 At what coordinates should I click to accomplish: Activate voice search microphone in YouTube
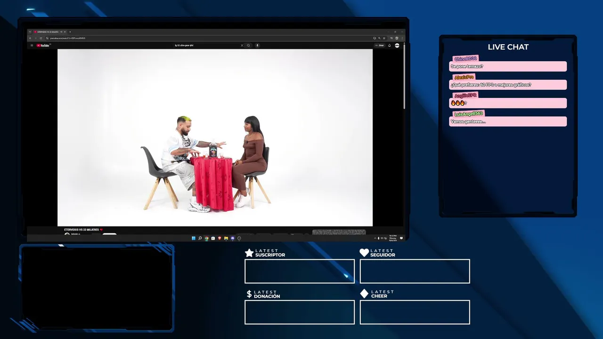[x=257, y=45]
